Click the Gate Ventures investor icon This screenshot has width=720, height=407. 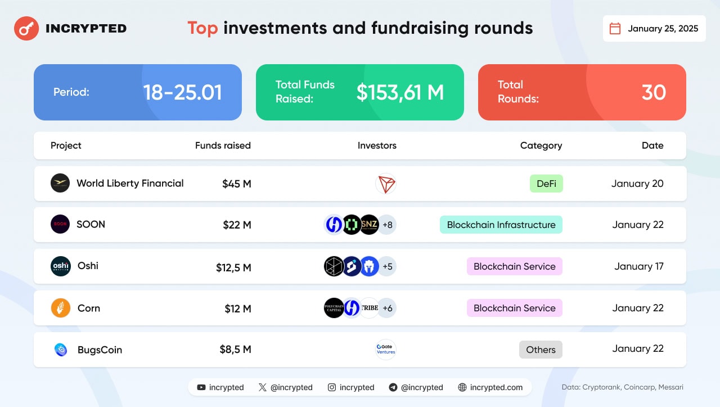point(386,350)
